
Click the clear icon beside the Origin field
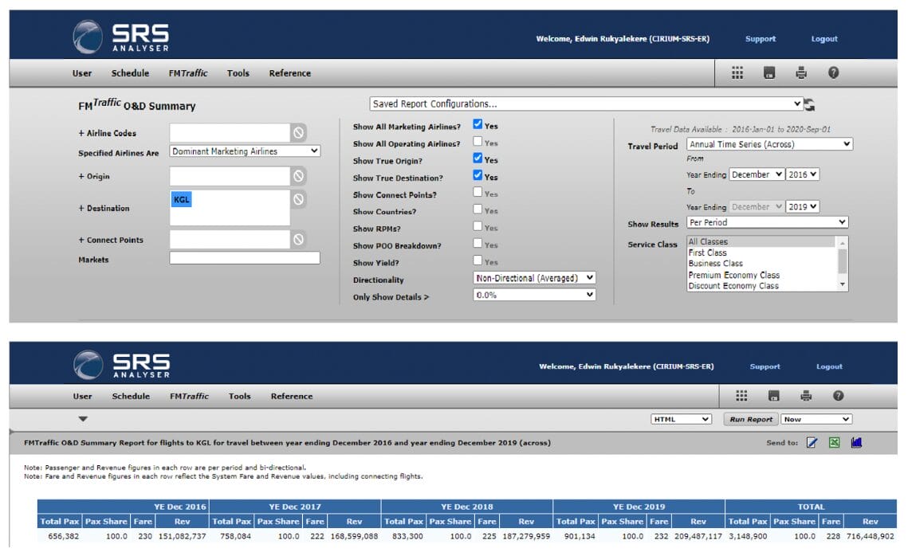tap(298, 176)
